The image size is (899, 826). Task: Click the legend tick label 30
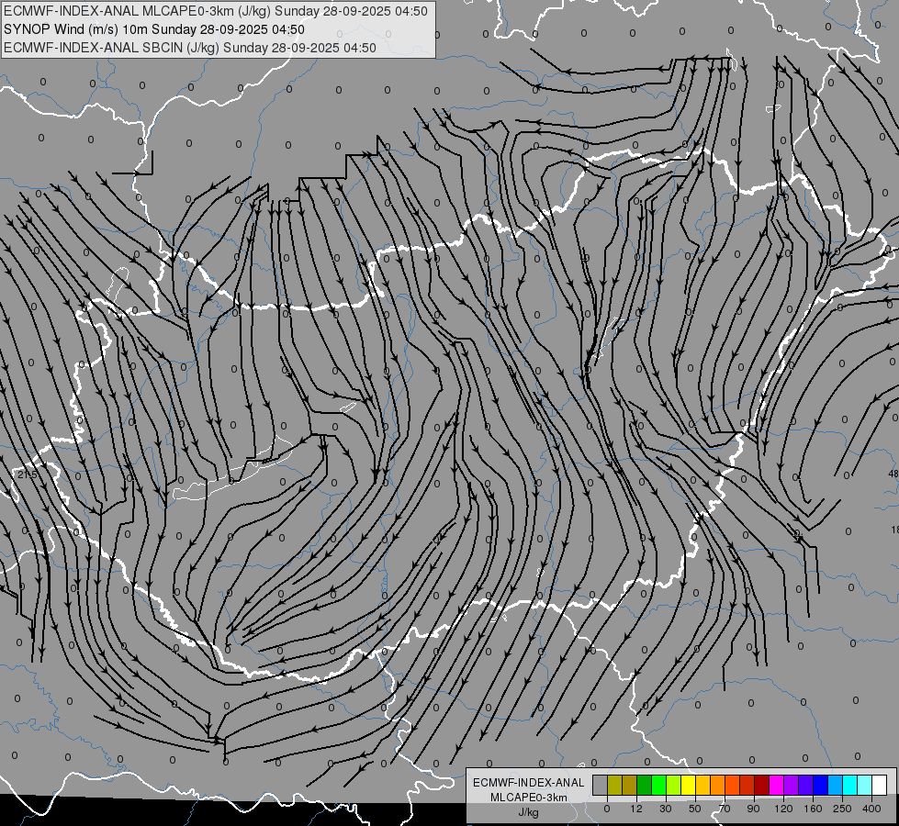tap(666, 809)
